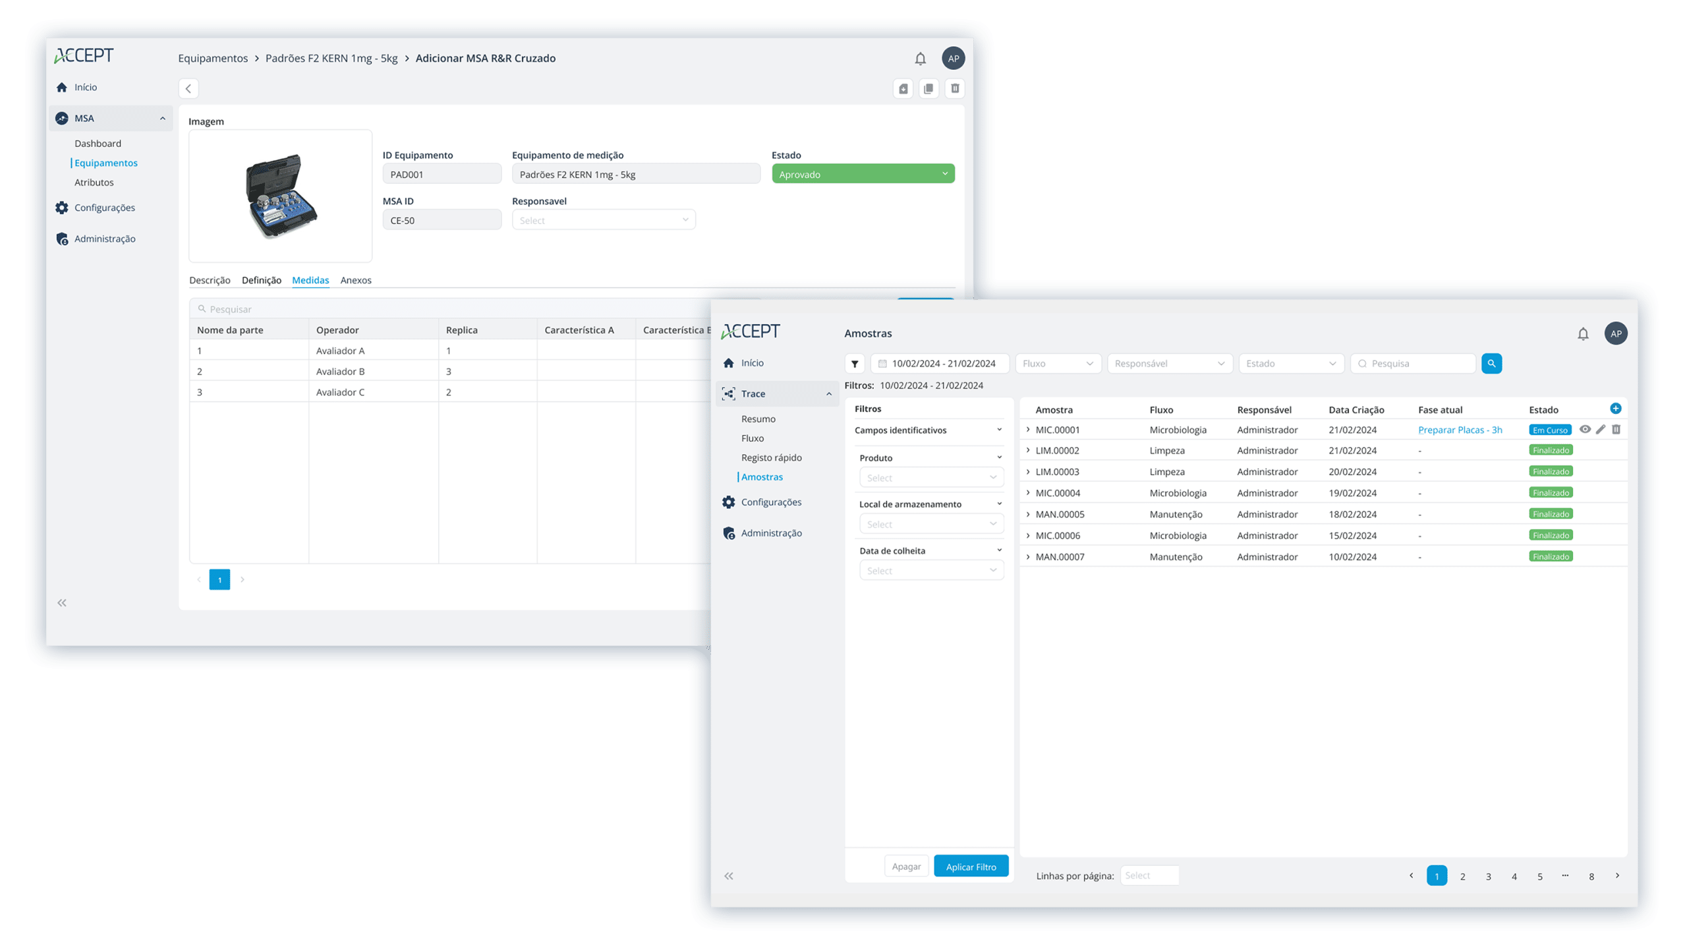Open the Estado Aprovado dropdown

pos(863,174)
